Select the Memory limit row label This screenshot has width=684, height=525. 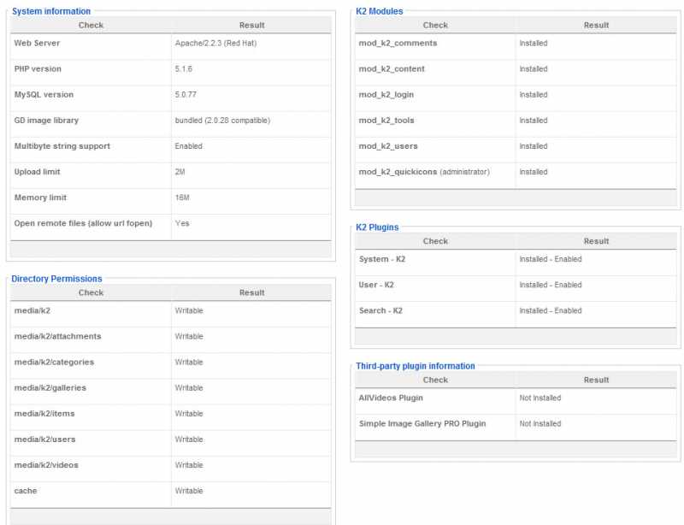[x=40, y=198]
